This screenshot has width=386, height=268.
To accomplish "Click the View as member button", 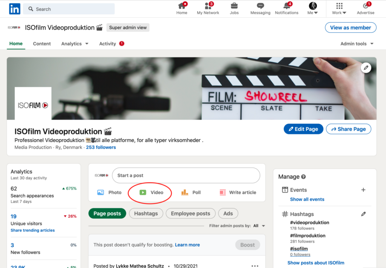I will click(351, 27).
